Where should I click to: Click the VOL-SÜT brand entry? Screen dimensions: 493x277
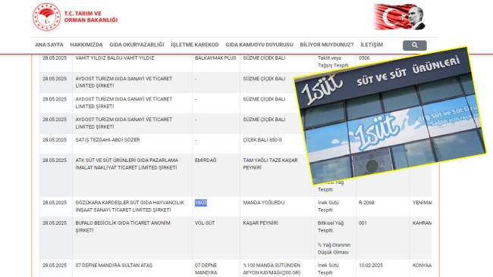[x=205, y=223]
